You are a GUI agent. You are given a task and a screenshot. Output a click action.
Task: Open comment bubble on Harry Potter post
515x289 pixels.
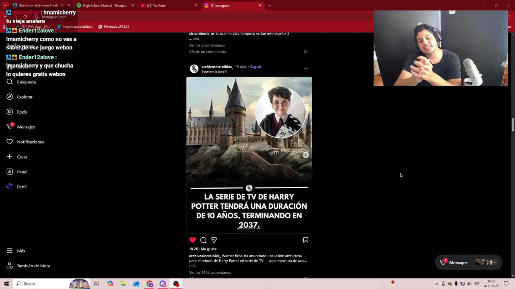(x=203, y=240)
